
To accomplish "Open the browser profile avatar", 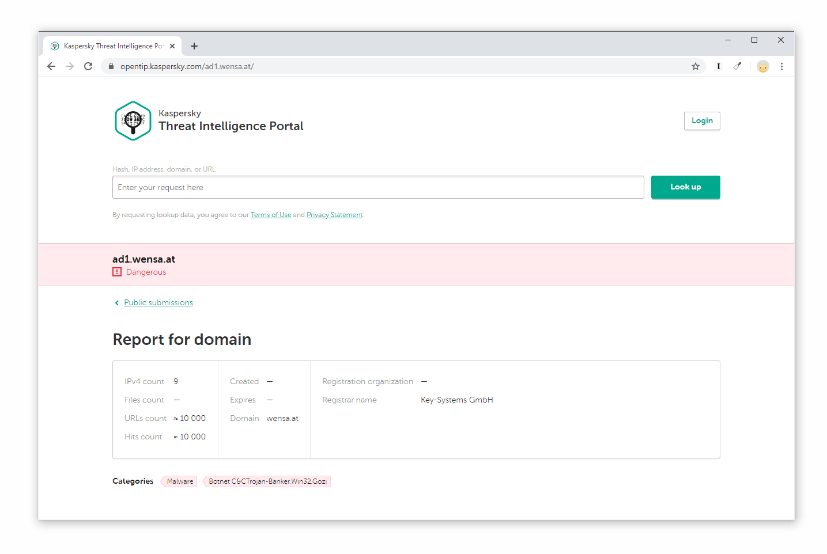I will 763,67.
